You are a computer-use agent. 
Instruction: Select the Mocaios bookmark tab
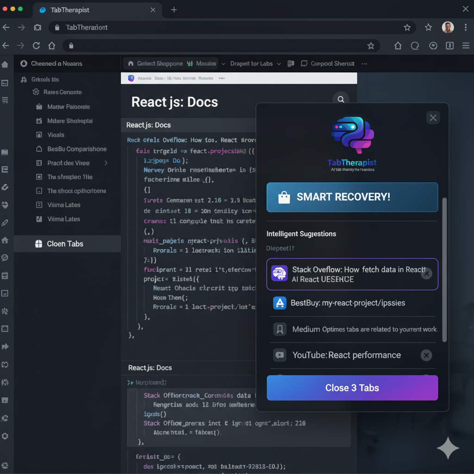point(202,63)
